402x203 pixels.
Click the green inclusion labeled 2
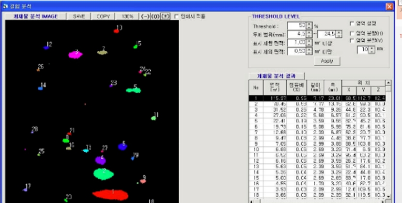point(104,174)
